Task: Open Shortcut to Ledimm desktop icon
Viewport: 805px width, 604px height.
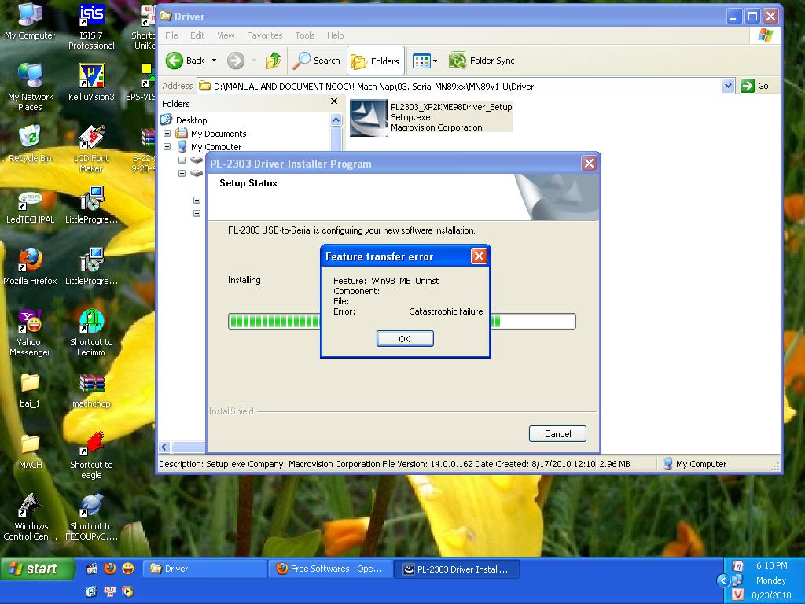Action: pos(91,333)
